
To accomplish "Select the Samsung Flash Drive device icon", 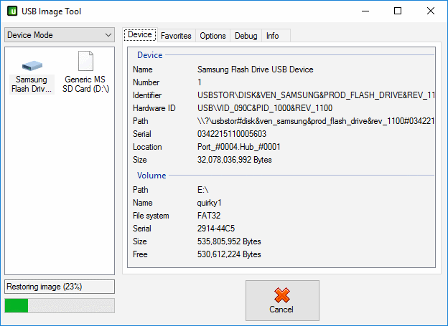I will tap(32, 66).
